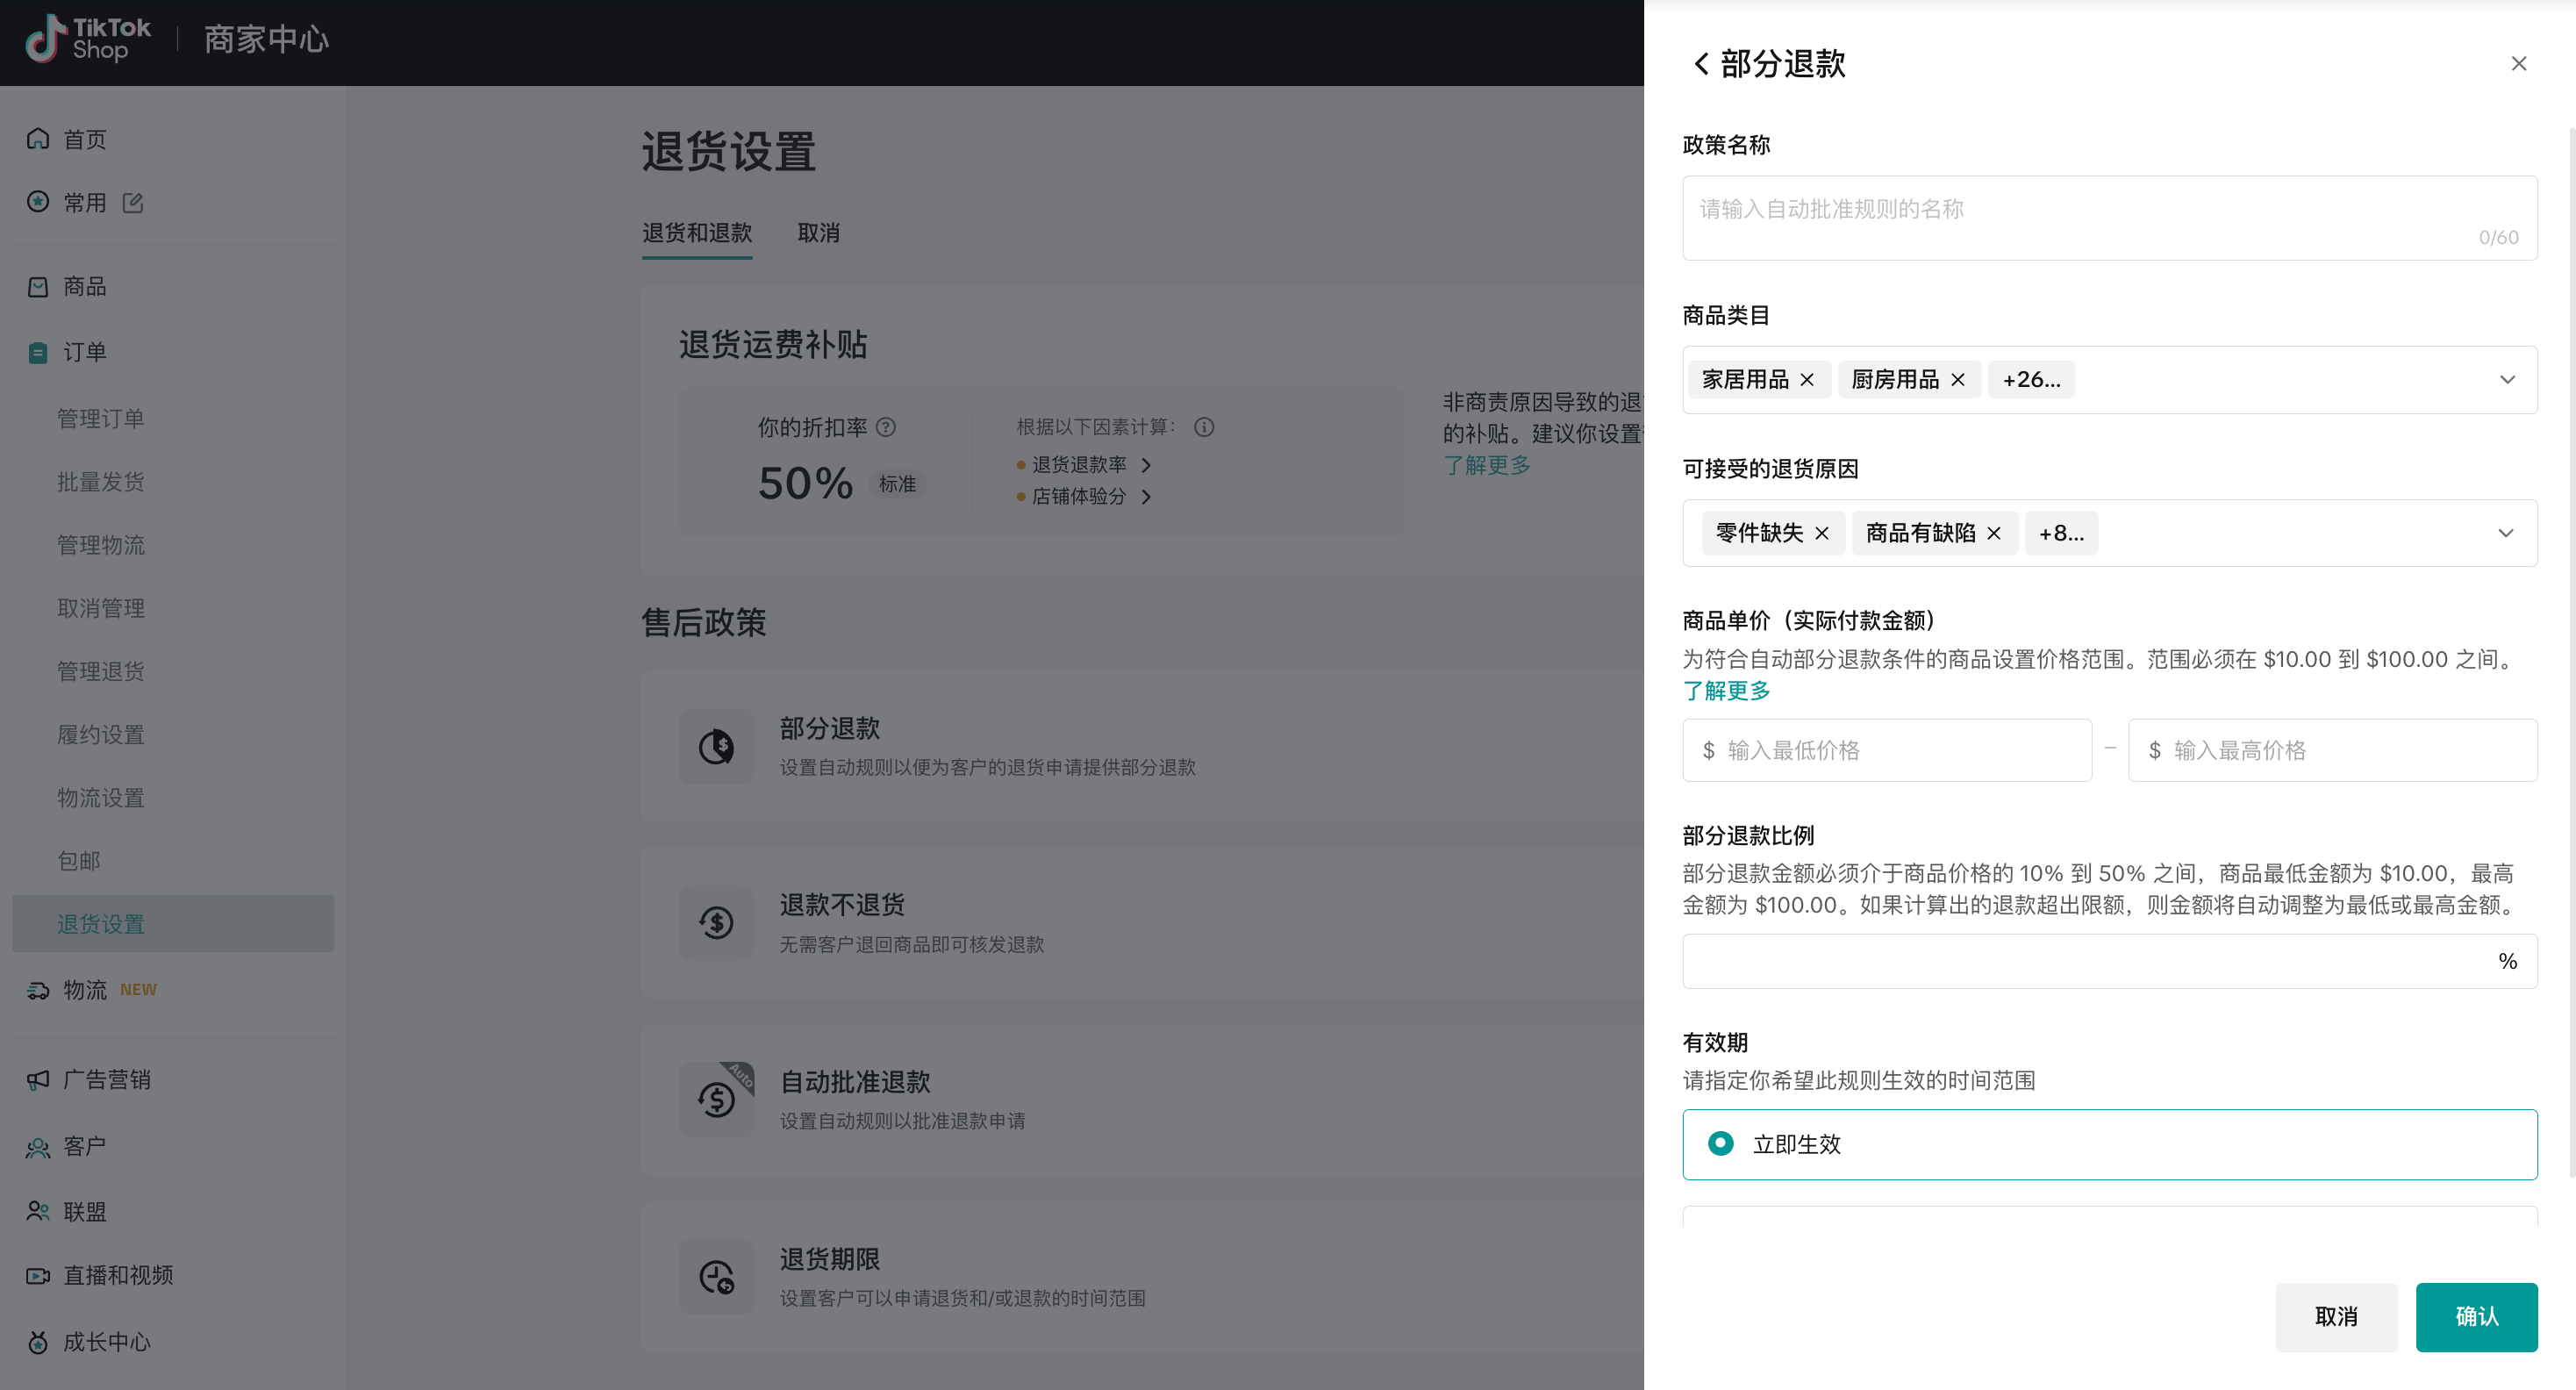The height and width of the screenshot is (1390, 2576).
Task: Remove the 家居用品 category tag
Action: click(x=1807, y=380)
